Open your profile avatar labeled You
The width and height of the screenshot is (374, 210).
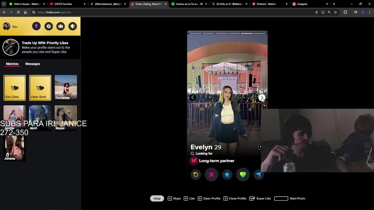[x=10, y=27]
